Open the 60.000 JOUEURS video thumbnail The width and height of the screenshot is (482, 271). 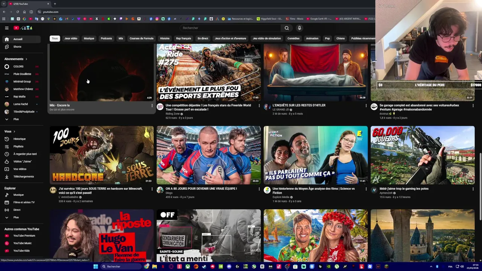pyautogui.click(x=423, y=155)
